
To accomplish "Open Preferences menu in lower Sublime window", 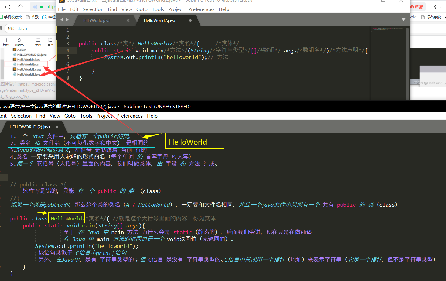I will pos(130,116).
